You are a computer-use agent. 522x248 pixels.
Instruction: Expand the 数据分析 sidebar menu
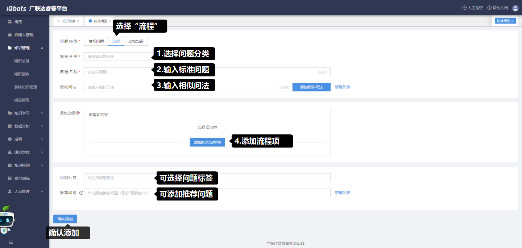pyautogui.click(x=25, y=126)
